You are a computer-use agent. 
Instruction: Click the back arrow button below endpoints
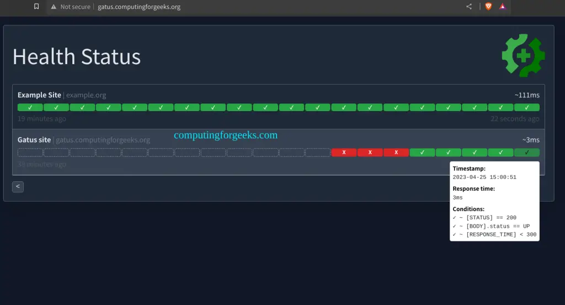coord(18,187)
